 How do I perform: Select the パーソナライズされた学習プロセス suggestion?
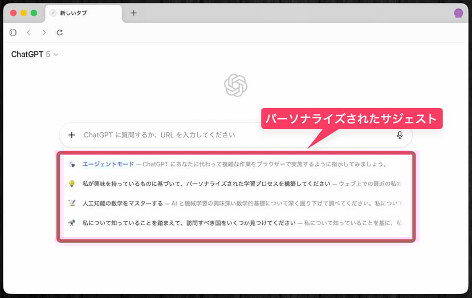click(206, 183)
